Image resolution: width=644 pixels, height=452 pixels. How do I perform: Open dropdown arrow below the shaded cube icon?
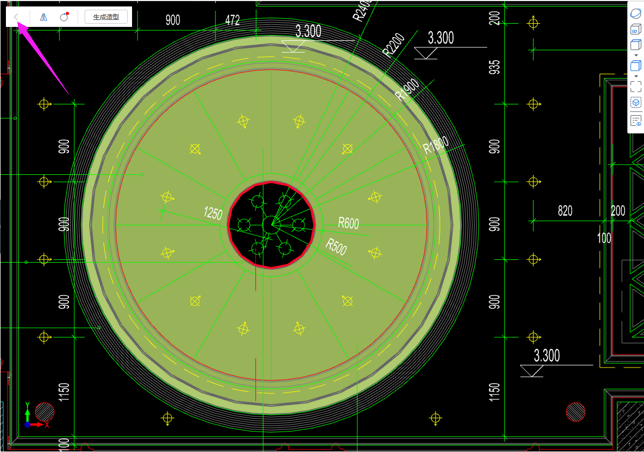coord(636,76)
